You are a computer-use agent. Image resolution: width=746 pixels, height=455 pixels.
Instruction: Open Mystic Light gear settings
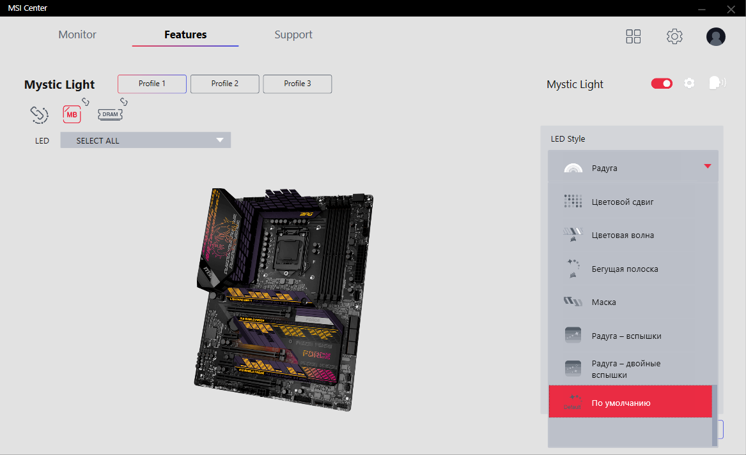(x=689, y=84)
